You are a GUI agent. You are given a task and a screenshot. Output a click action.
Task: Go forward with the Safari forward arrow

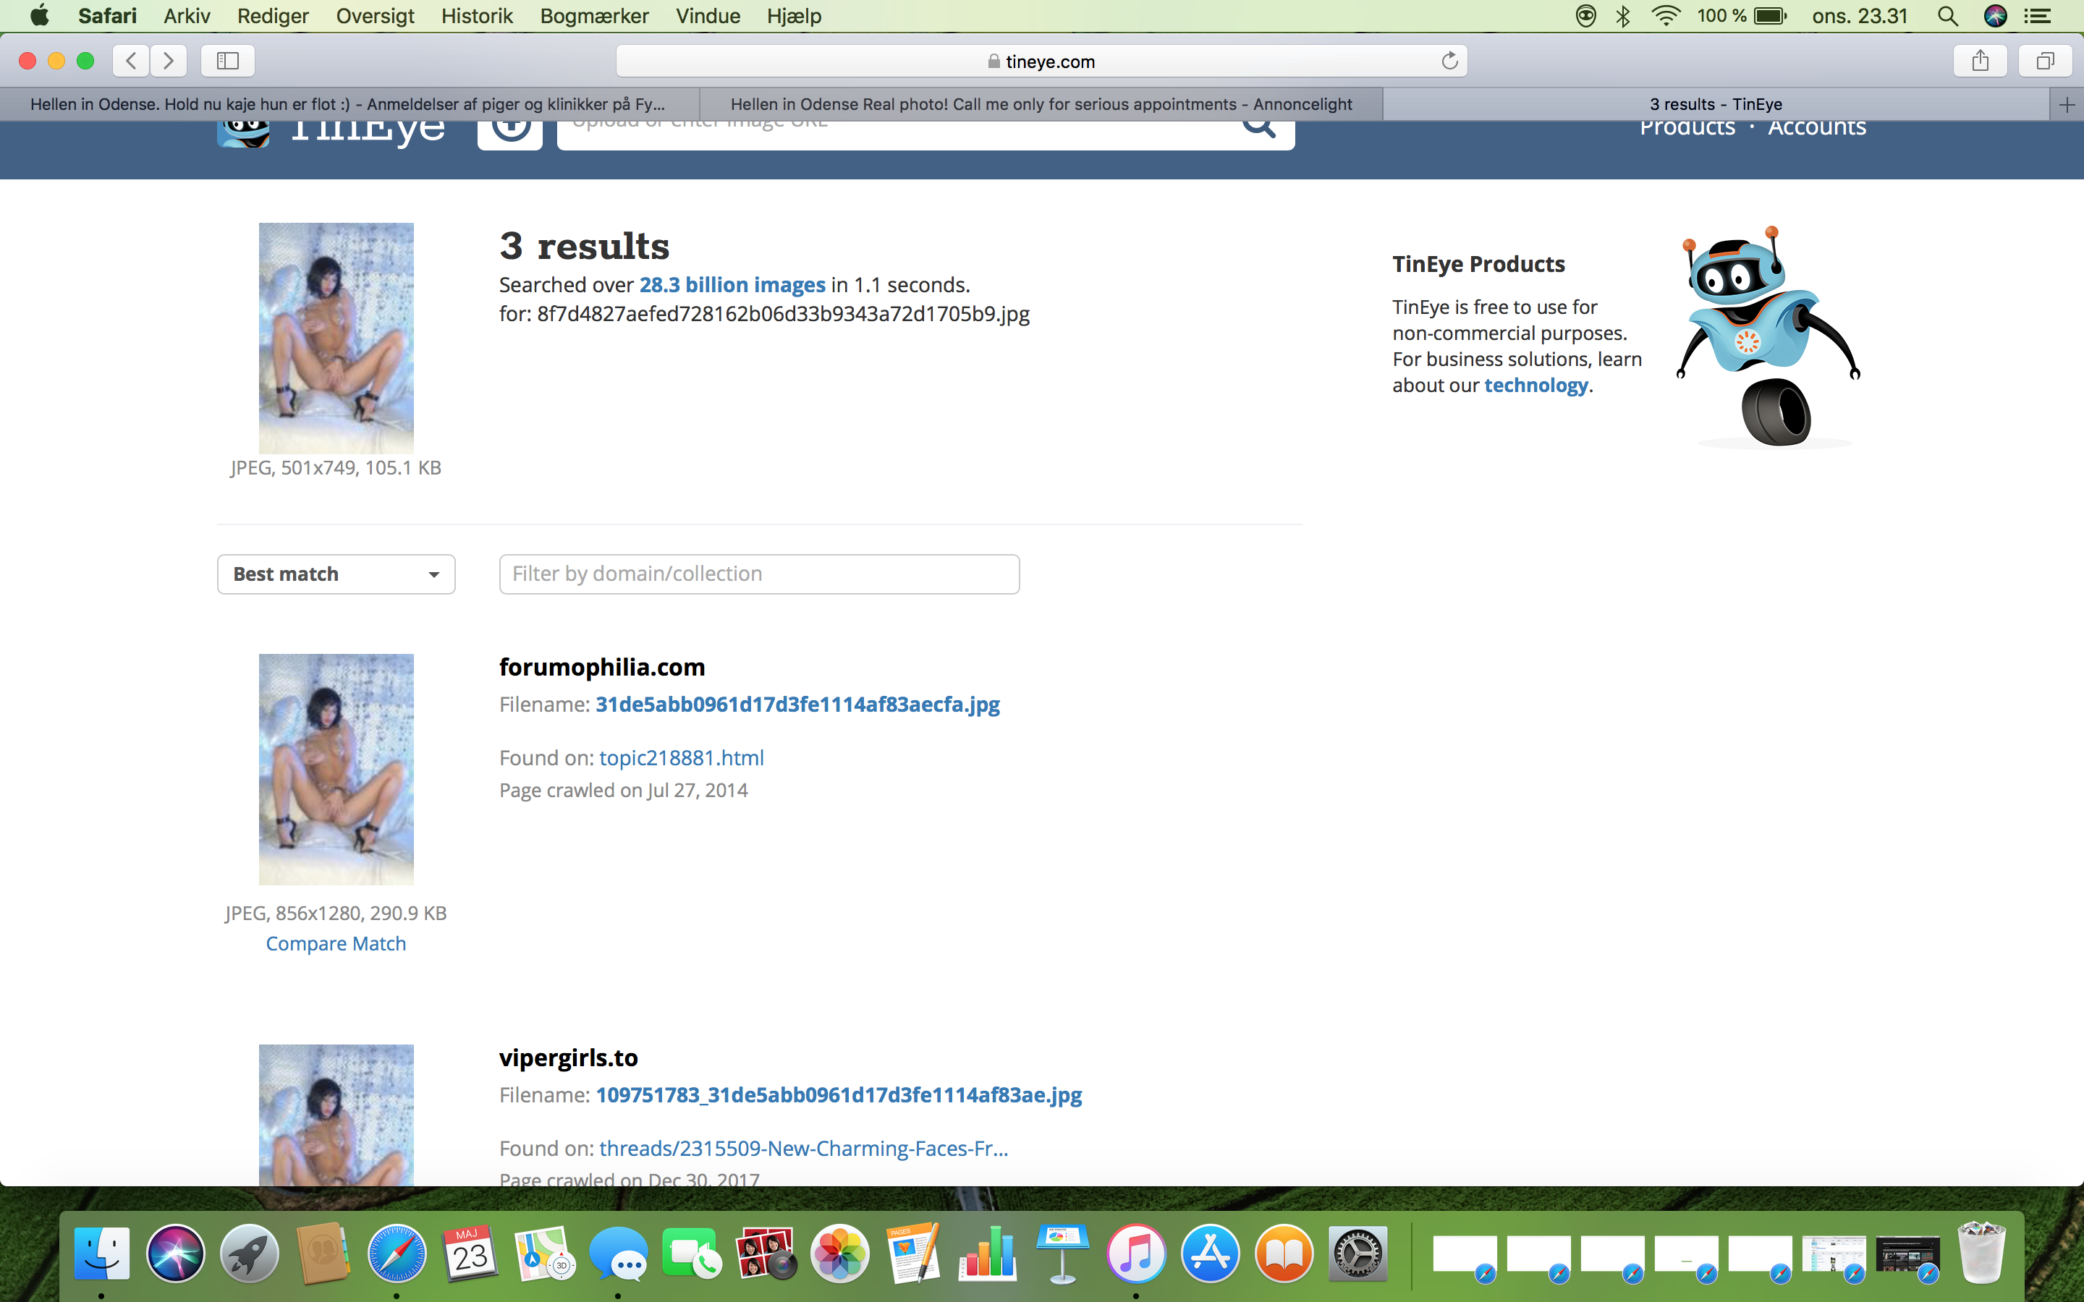(169, 60)
